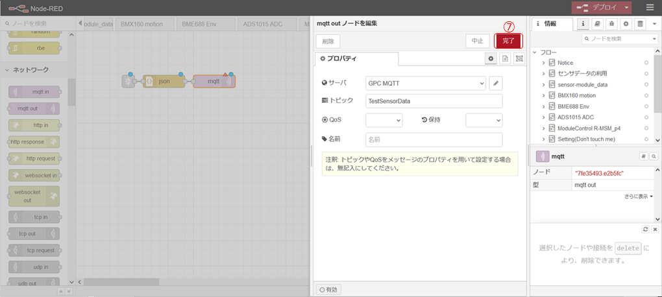The height and width of the screenshot is (297, 662).
Task: Open the QoS dropdown
Action: point(384,120)
